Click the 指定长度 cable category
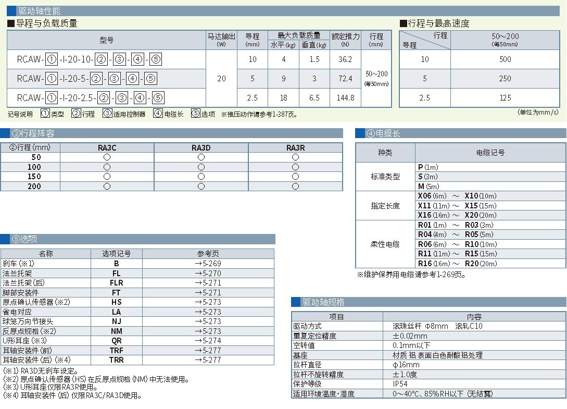This screenshot has height=409, width=567. pos(385,206)
